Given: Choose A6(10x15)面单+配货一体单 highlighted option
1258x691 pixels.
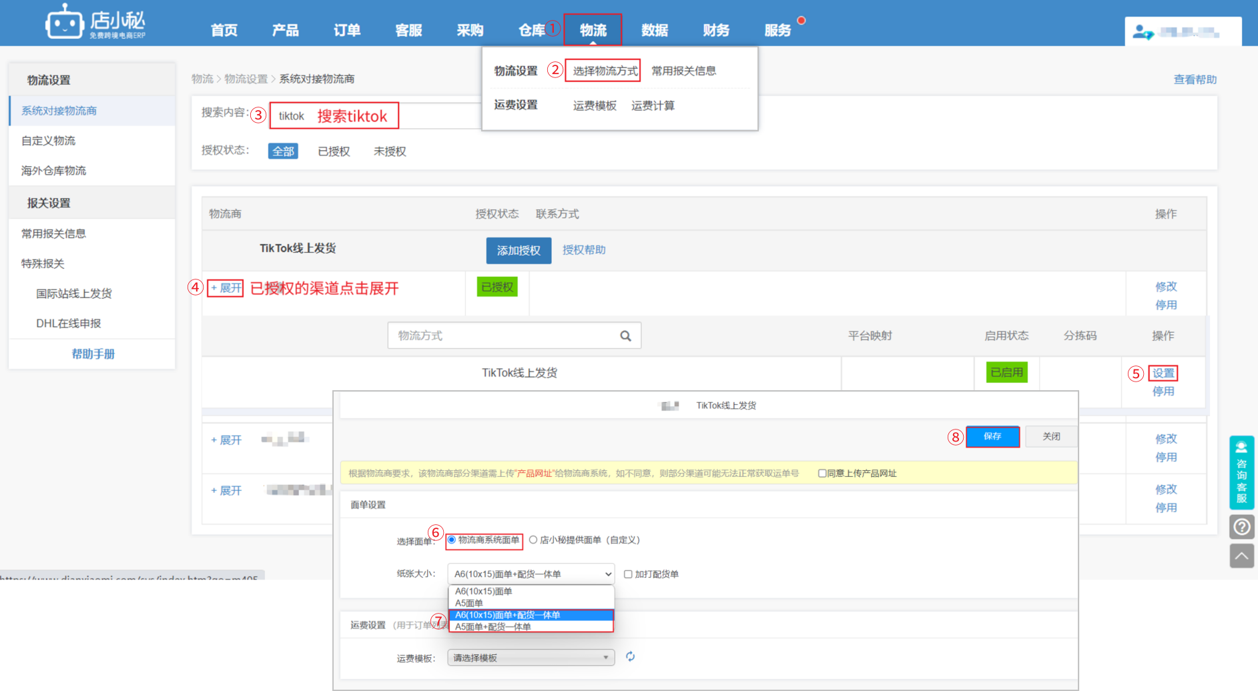Looking at the screenshot, I should [531, 615].
